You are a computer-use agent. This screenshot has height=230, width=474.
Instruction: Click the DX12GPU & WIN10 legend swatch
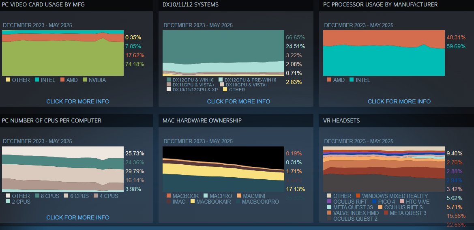(x=169, y=80)
